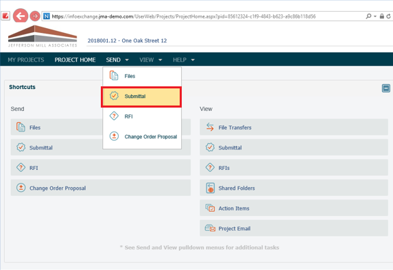Select PROJECT HOME in navigation bar
This screenshot has width=393, height=270.
(x=75, y=60)
